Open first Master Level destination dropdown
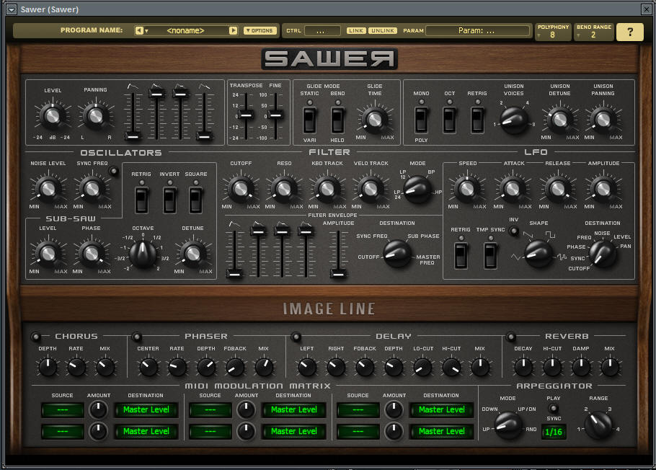The image size is (656, 470). click(146, 409)
